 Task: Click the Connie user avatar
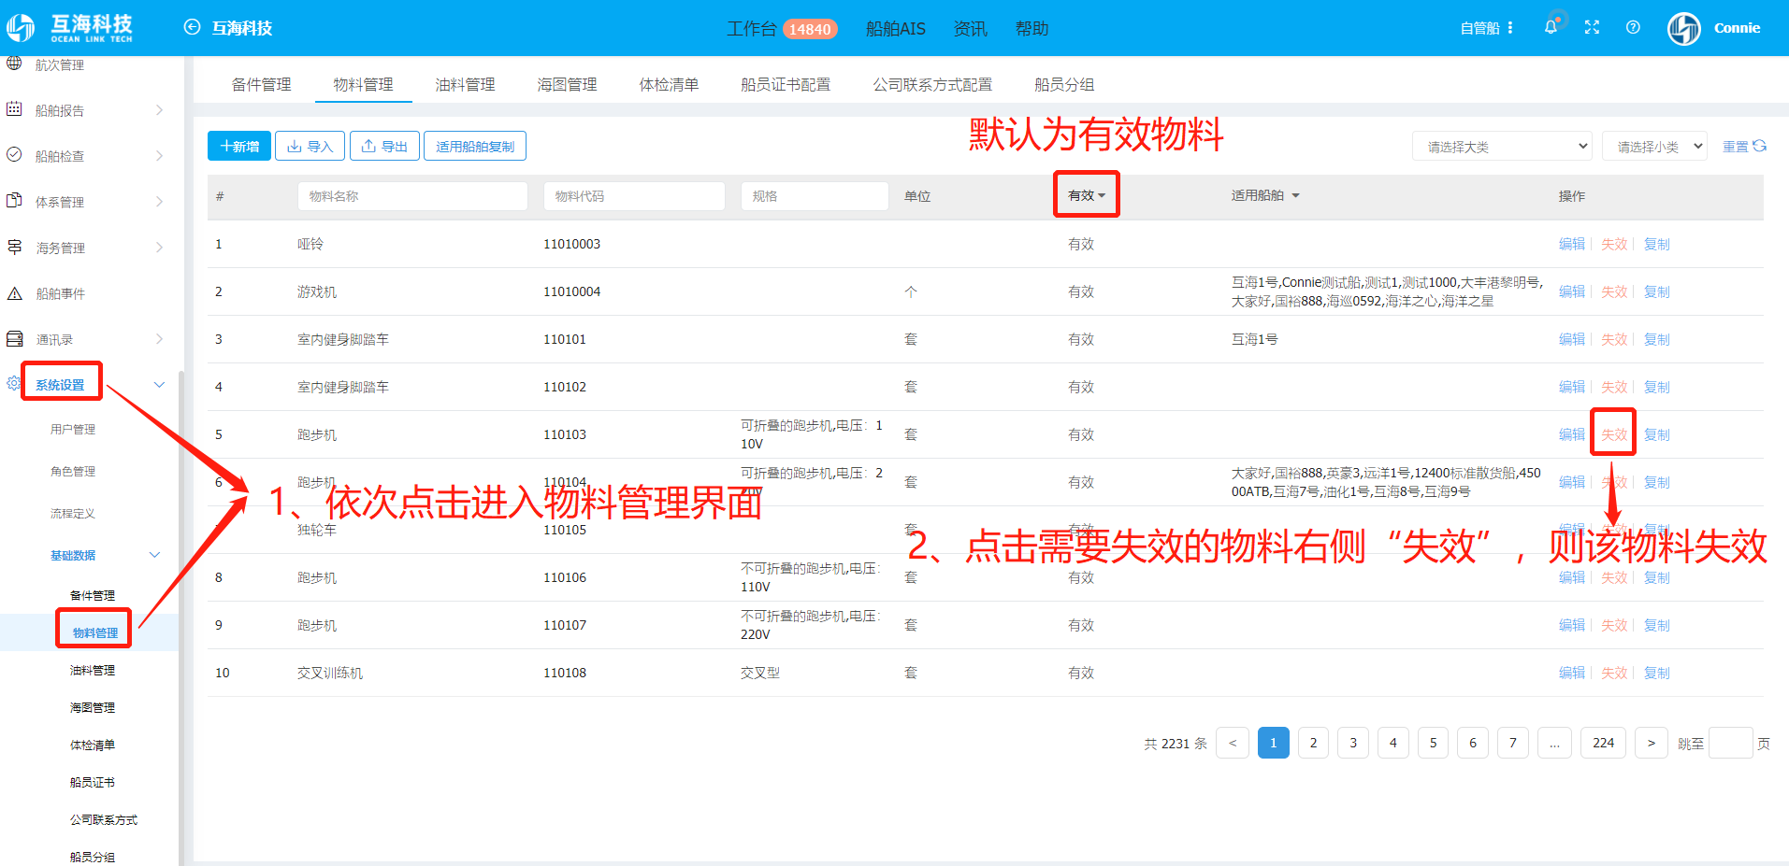coord(1684,28)
